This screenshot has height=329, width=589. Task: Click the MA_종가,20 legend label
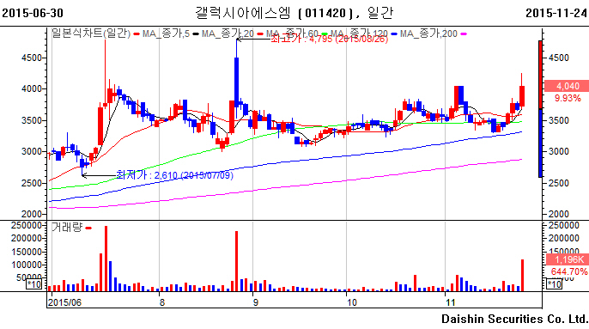coord(228,34)
